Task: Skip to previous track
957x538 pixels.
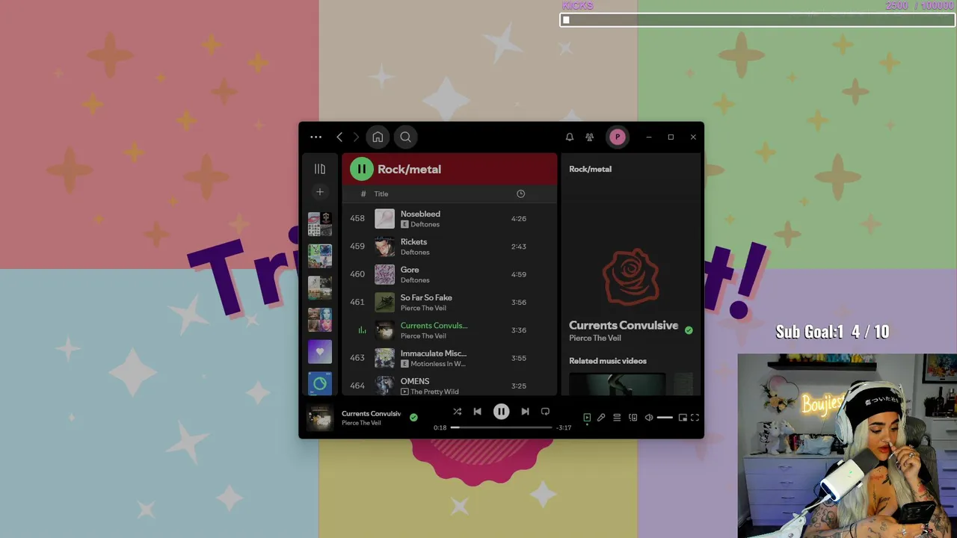Action: [477, 412]
